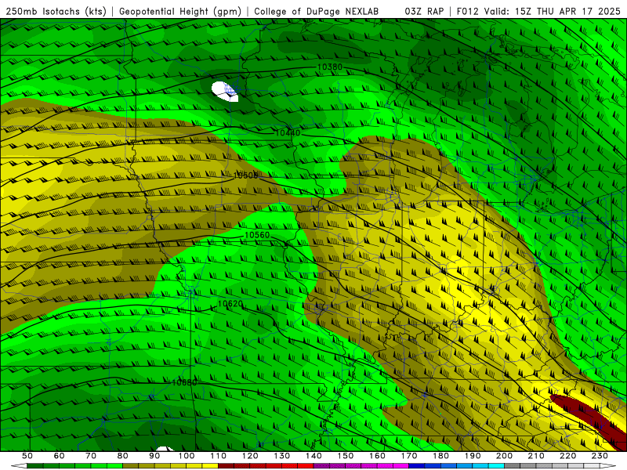Click the 10380 height contour label
The height and width of the screenshot is (470, 627).
point(329,67)
